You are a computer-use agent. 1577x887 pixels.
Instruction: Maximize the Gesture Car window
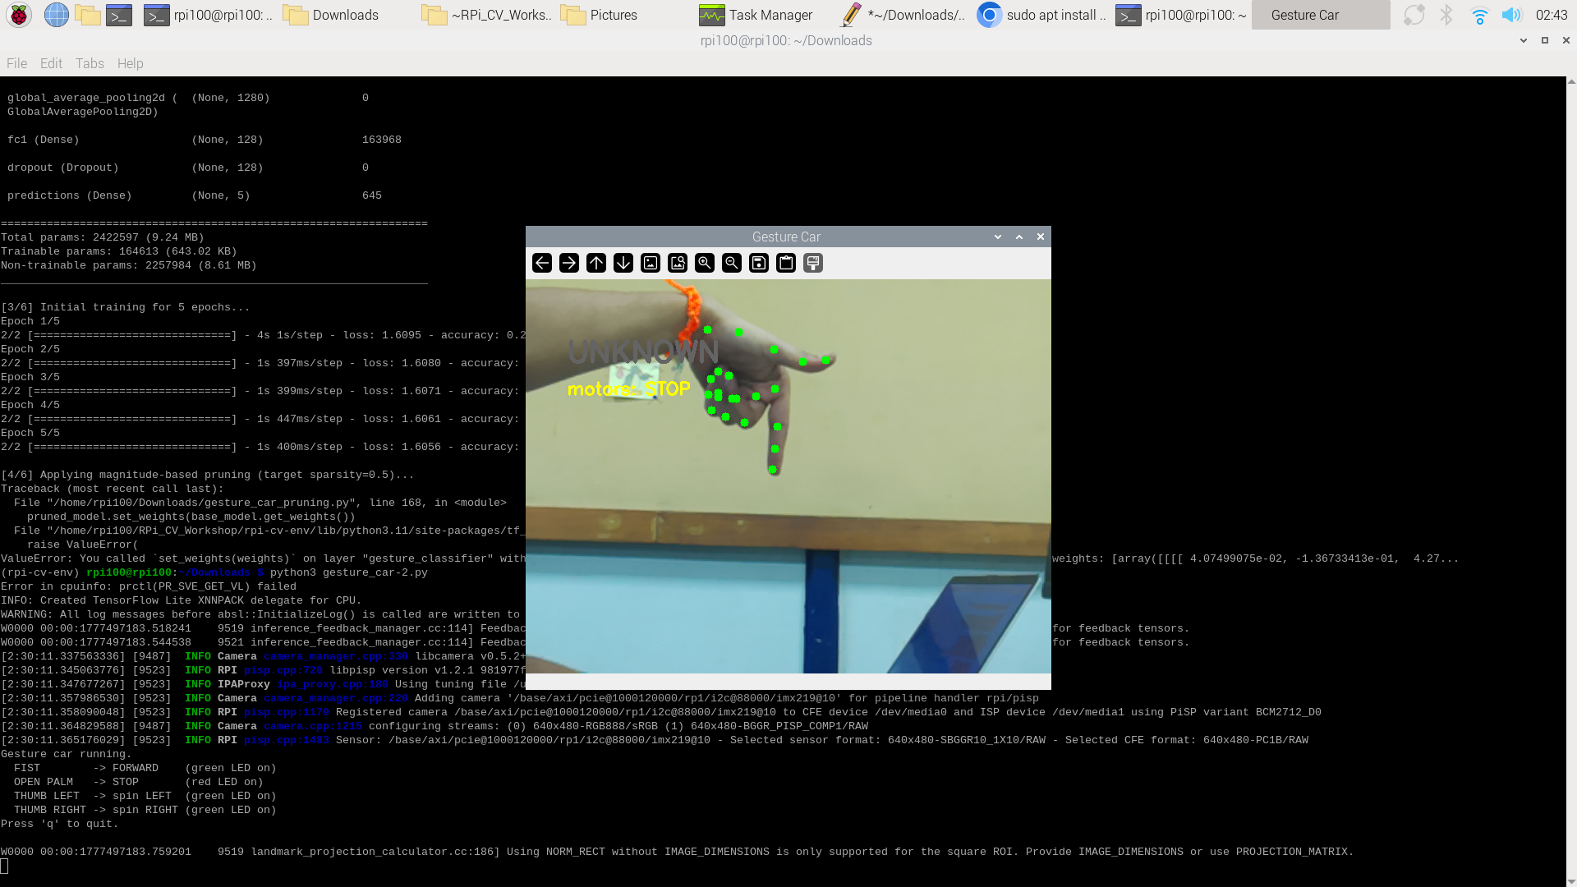pyautogui.click(x=1019, y=237)
